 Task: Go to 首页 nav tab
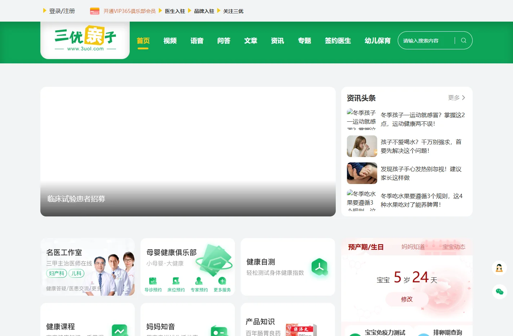pyautogui.click(x=143, y=41)
